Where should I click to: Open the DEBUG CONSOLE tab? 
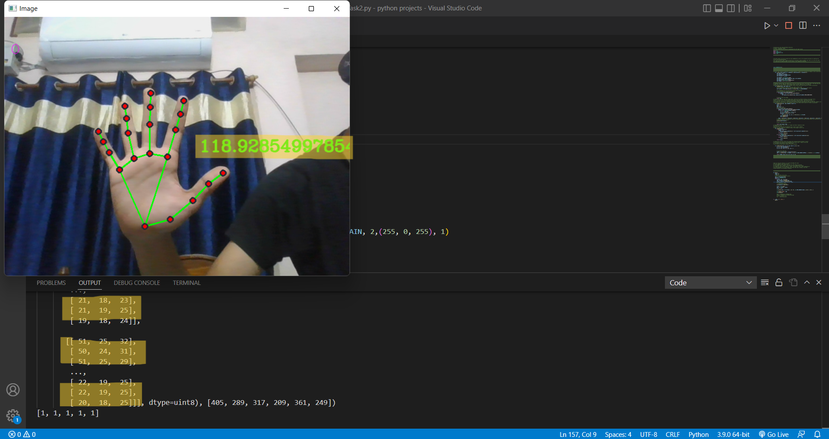[x=137, y=283]
